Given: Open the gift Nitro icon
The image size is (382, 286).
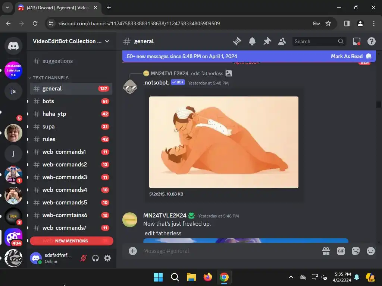Looking at the screenshot, I should pyautogui.click(x=326, y=251).
